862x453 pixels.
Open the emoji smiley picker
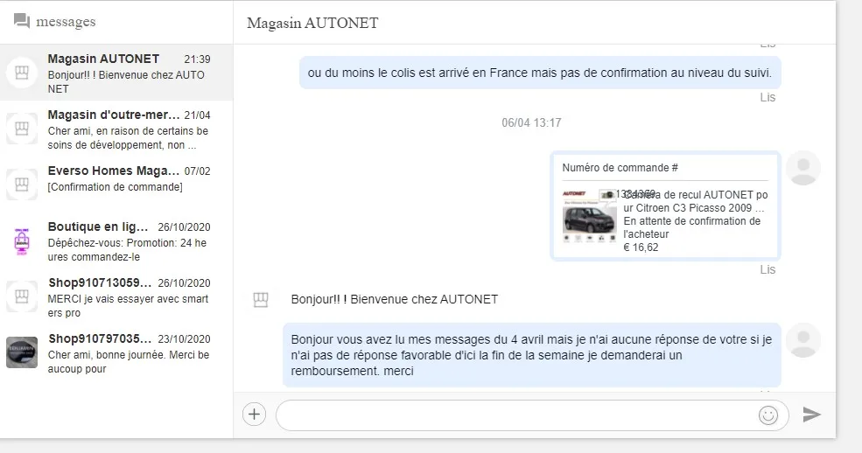click(768, 415)
